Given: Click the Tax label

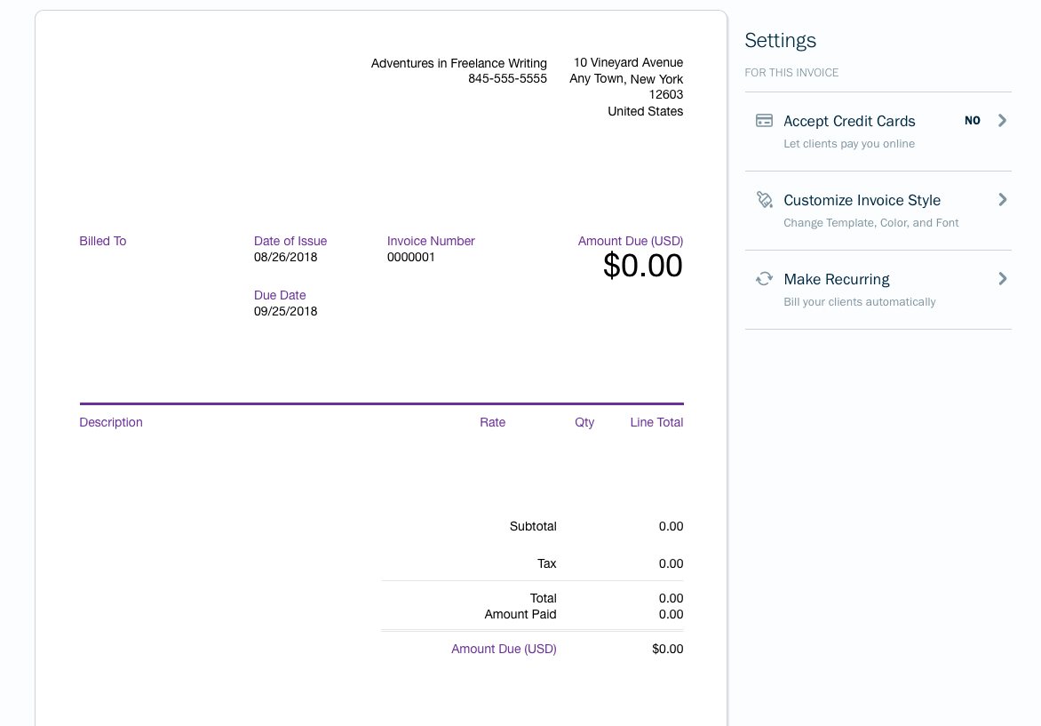Looking at the screenshot, I should [546, 563].
